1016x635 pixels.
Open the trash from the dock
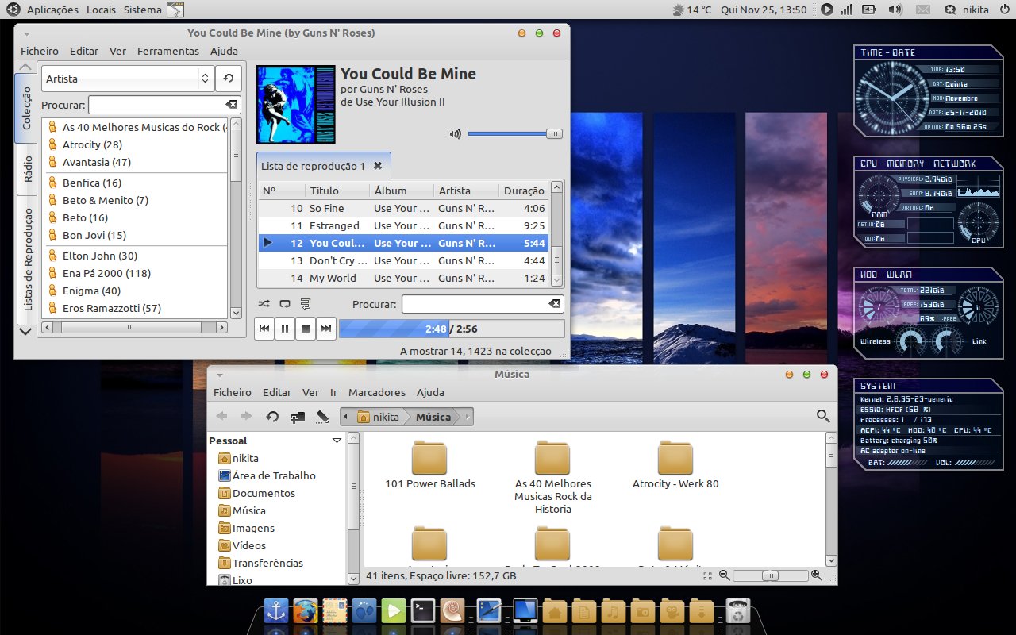tap(739, 610)
